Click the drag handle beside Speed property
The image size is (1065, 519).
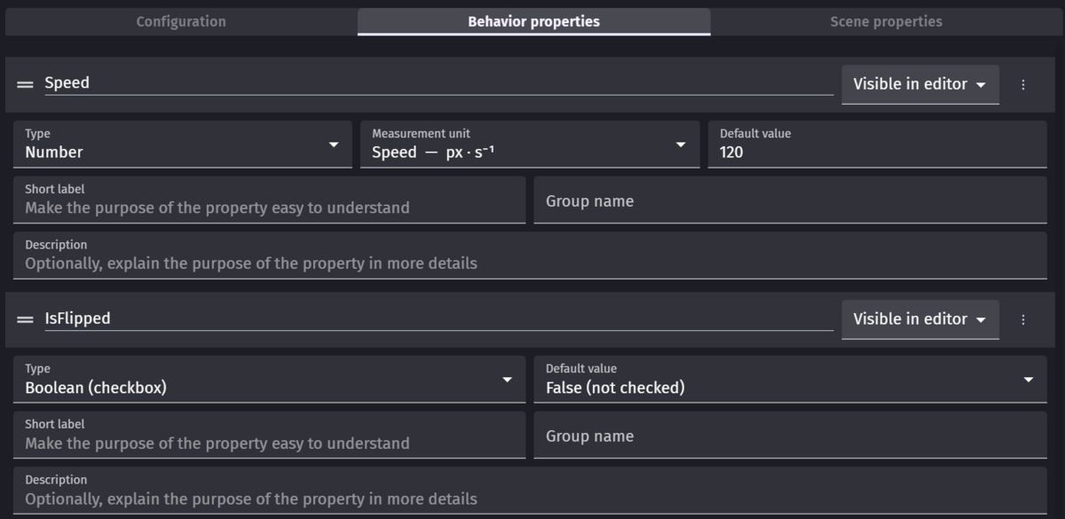click(26, 84)
